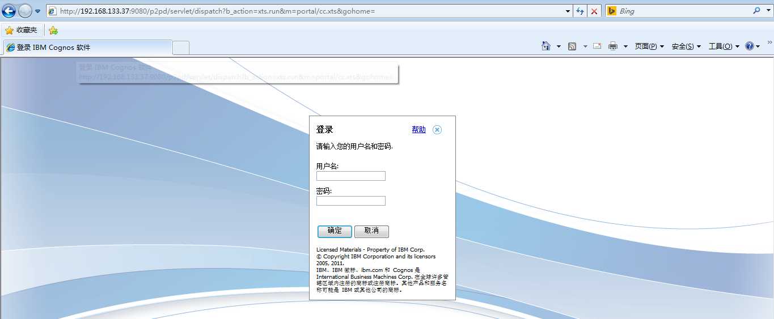Select the 登录 IBM Cognos 软件 tab

[87, 48]
